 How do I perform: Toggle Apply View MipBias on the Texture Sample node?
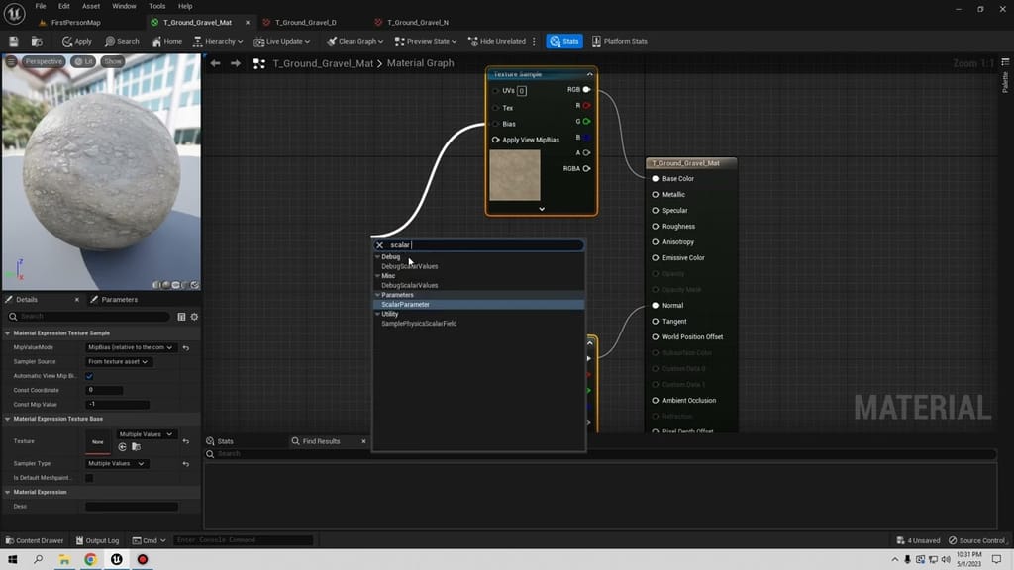click(496, 140)
